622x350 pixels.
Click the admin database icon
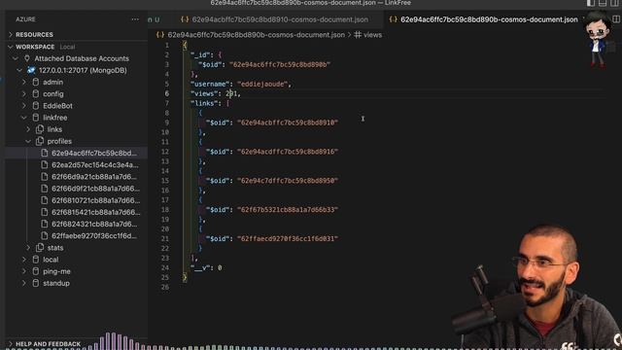[36, 82]
